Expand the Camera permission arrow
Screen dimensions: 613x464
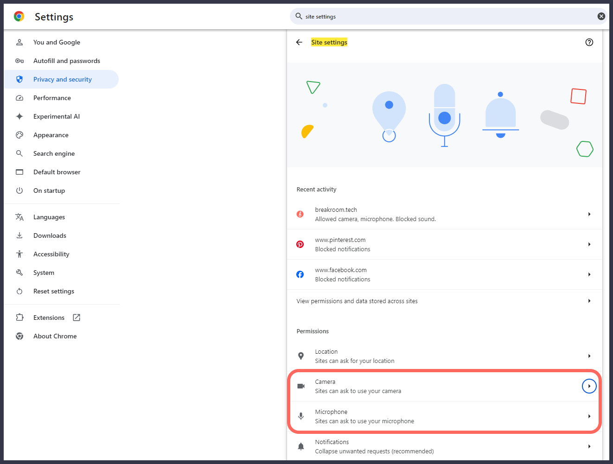click(589, 386)
